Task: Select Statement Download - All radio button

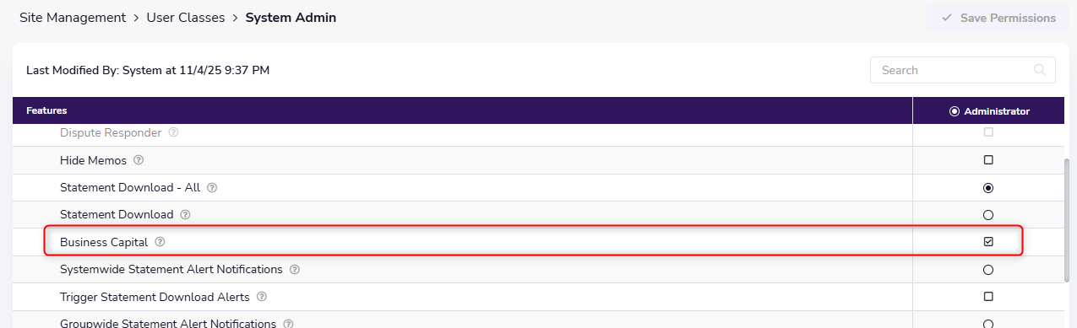Action: click(988, 187)
